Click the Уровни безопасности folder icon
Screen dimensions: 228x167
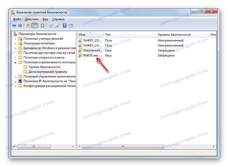click(x=25, y=67)
